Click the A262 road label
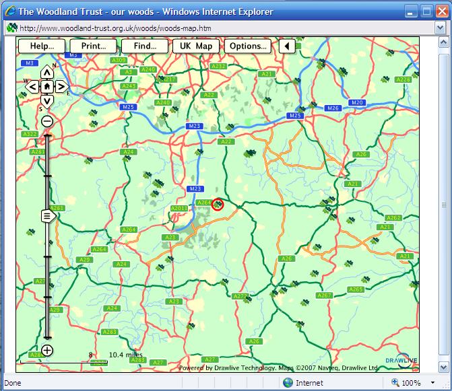452x391 pixels. coord(393,217)
